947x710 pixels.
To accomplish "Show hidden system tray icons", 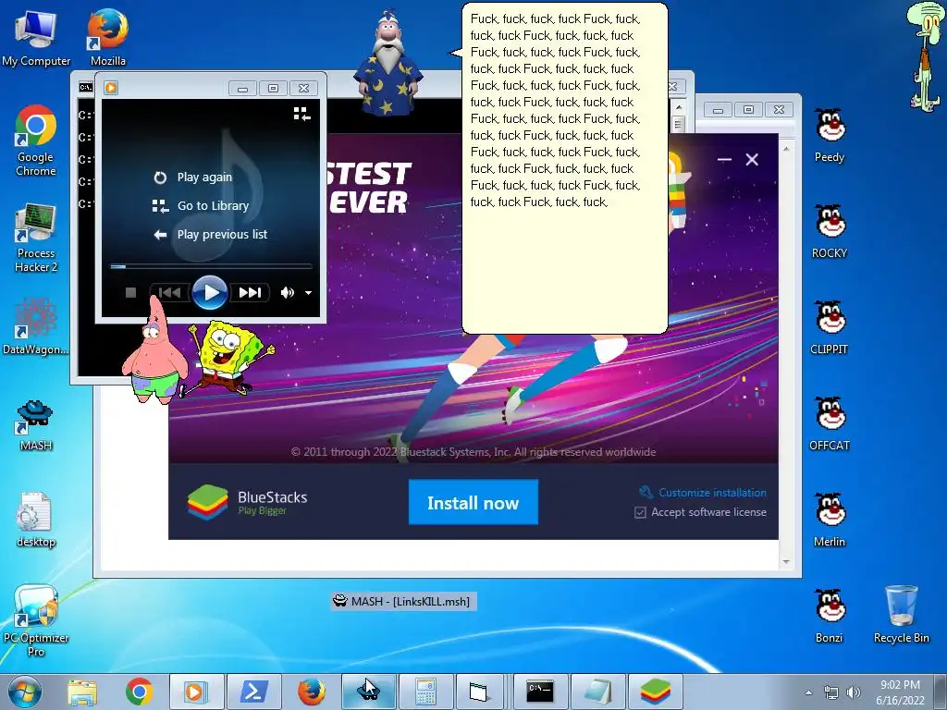I will click(808, 692).
